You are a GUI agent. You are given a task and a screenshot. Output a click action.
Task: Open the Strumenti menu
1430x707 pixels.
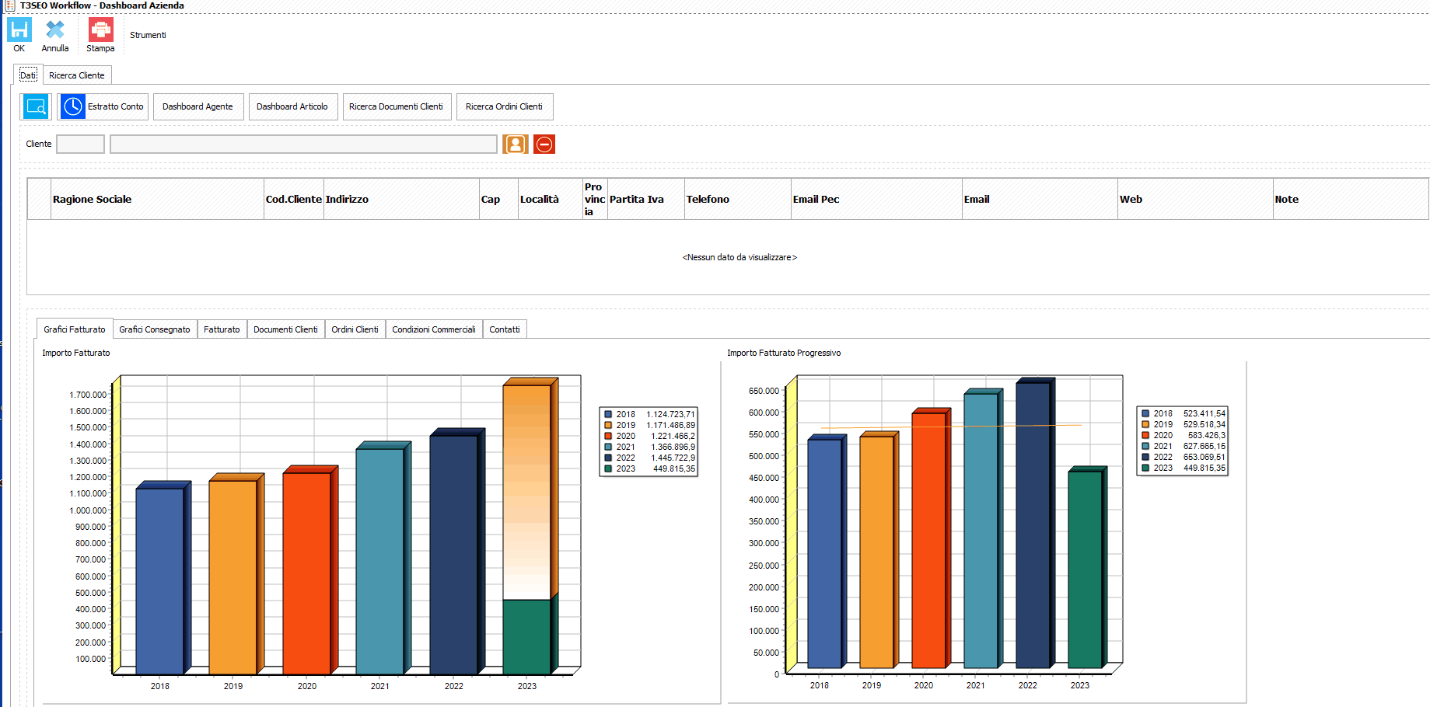click(148, 35)
